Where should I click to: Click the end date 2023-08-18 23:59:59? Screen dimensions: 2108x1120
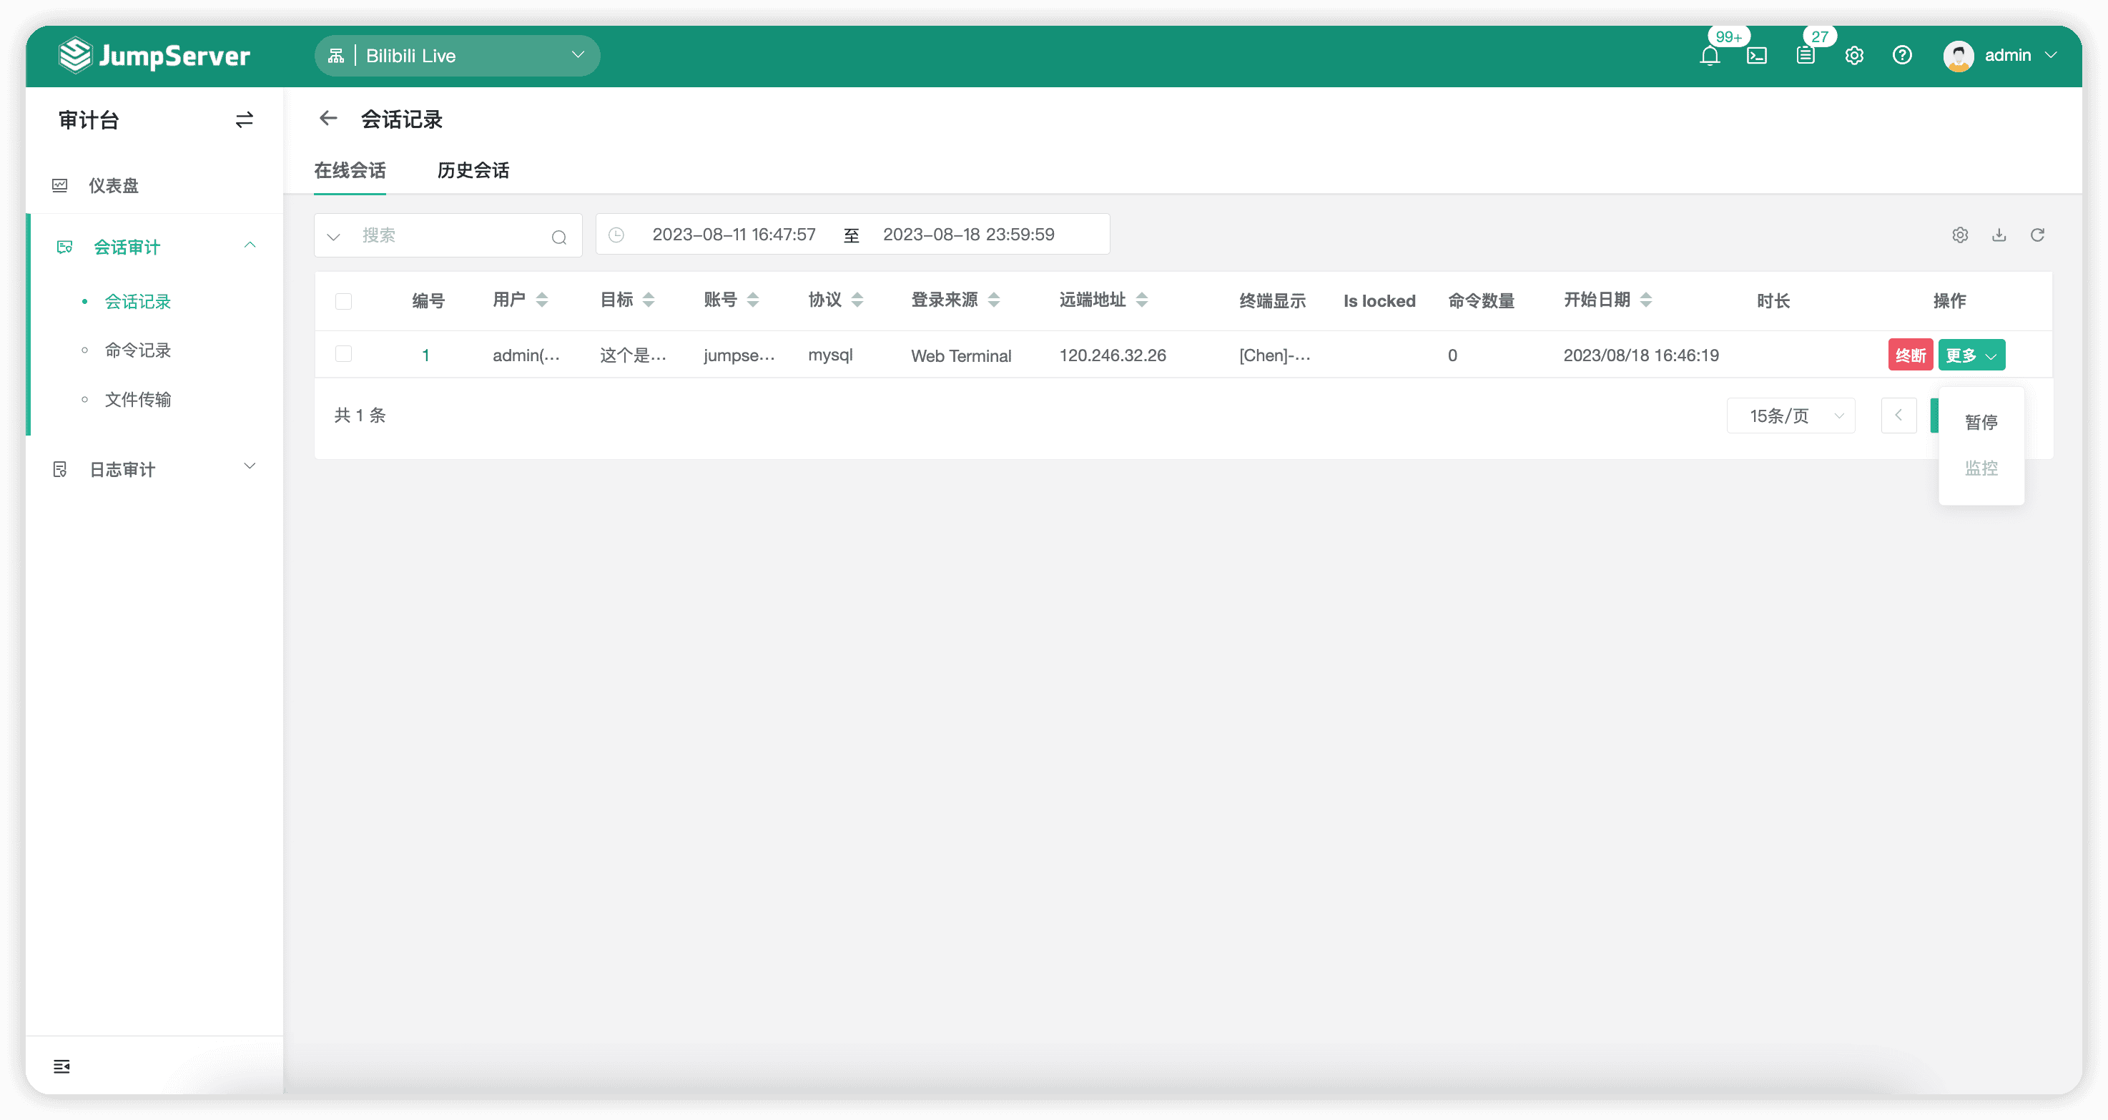[x=969, y=235]
